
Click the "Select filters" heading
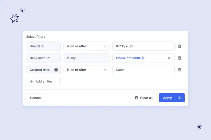36,37
